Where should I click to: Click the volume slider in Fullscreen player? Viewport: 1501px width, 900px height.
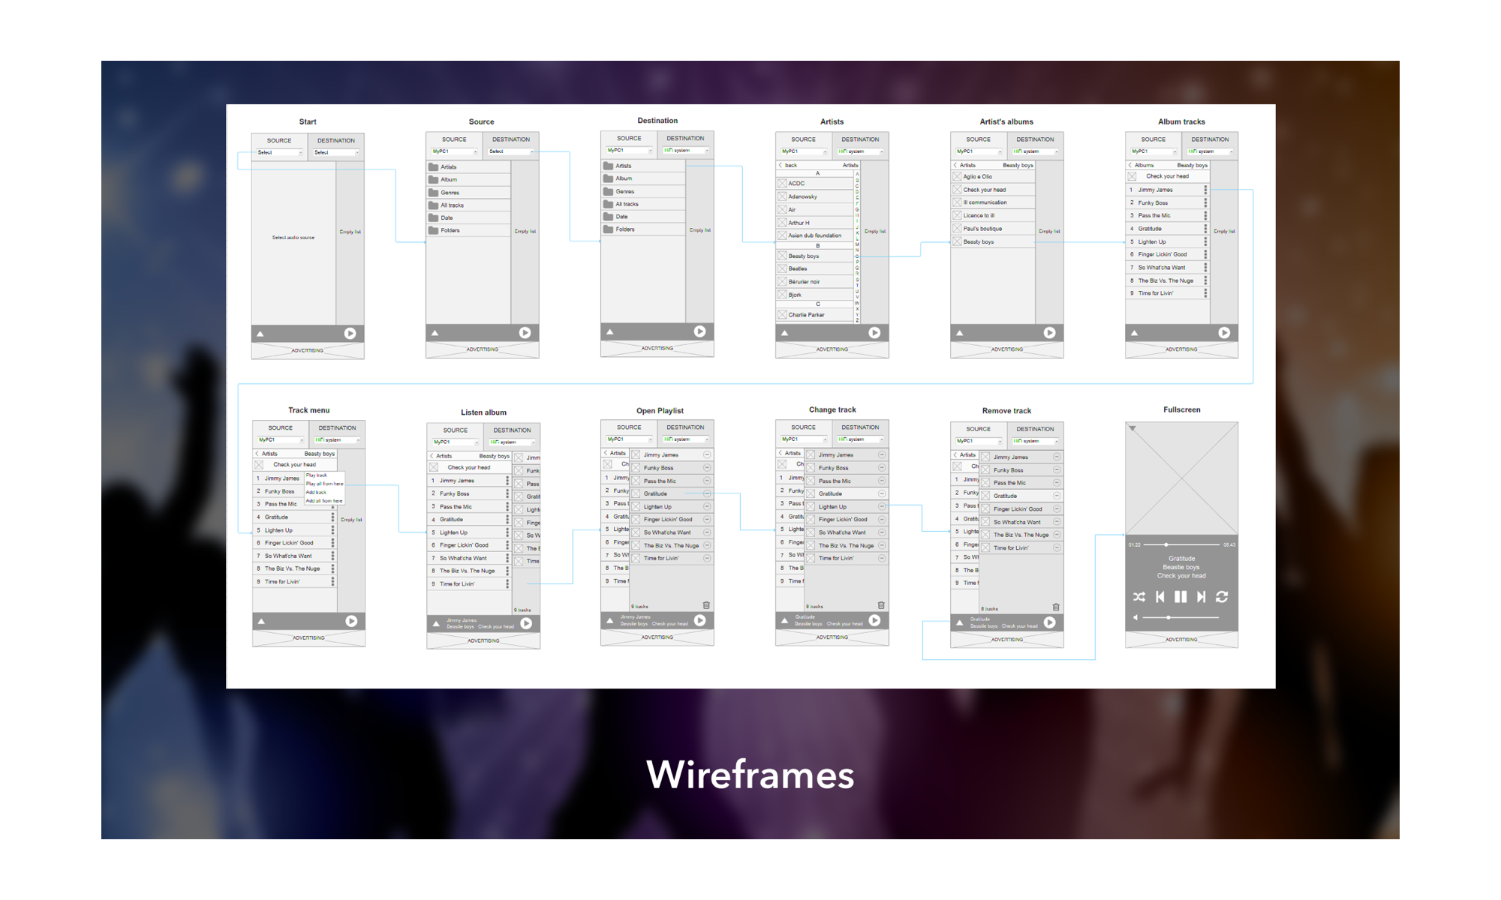(1181, 617)
